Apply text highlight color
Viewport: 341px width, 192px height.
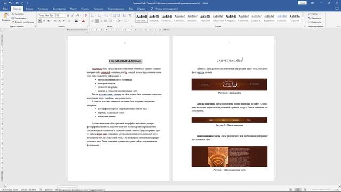tap(76, 21)
